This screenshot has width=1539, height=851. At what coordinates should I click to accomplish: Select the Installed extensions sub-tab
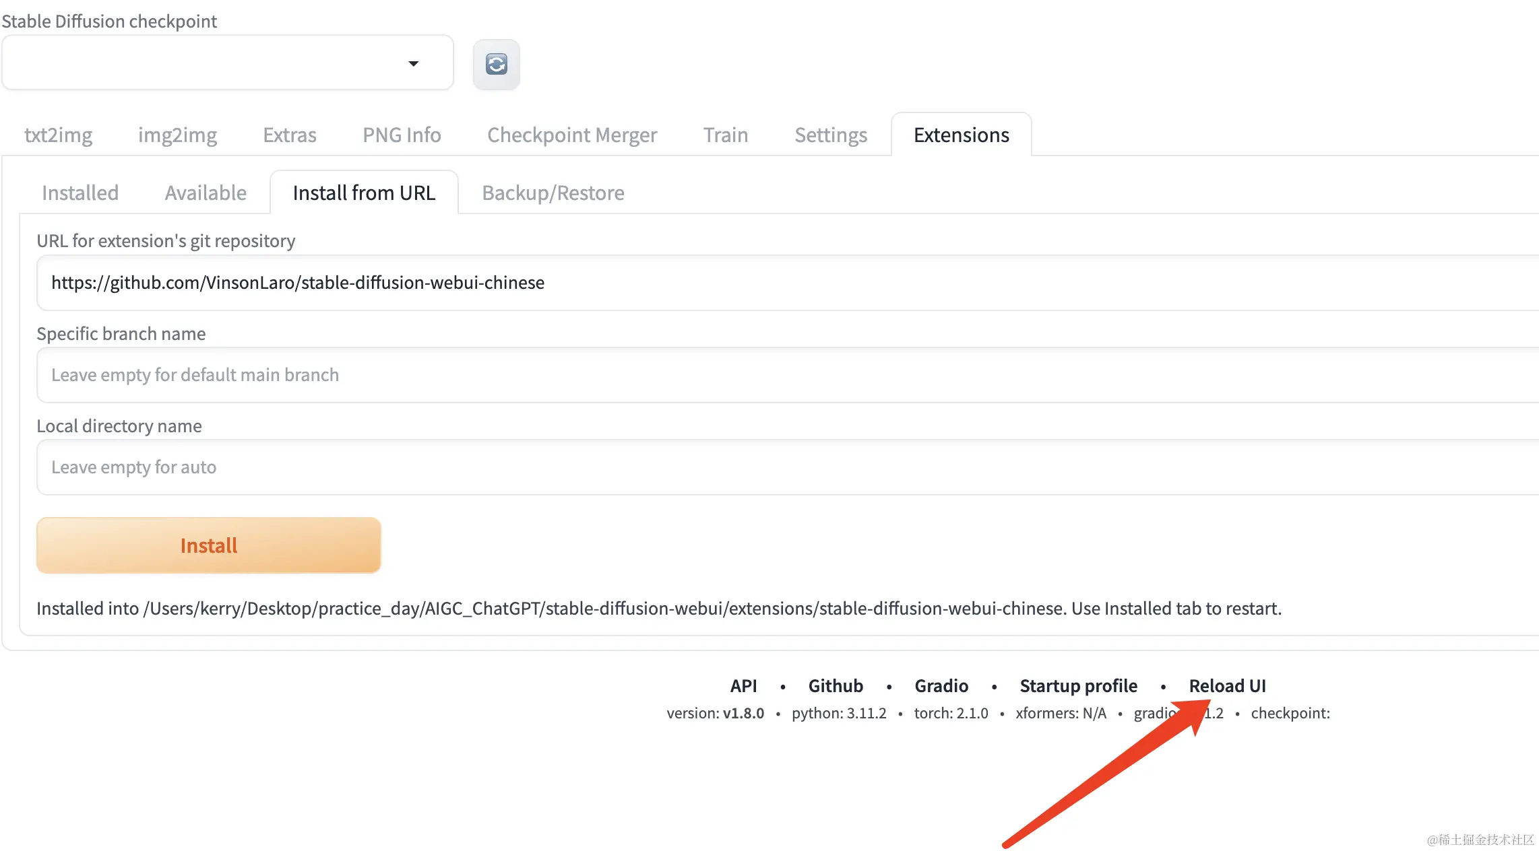80,193
